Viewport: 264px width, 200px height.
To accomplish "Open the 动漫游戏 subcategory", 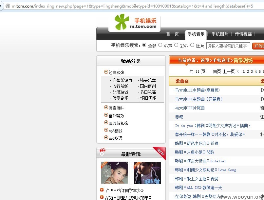I will pos(120,92).
